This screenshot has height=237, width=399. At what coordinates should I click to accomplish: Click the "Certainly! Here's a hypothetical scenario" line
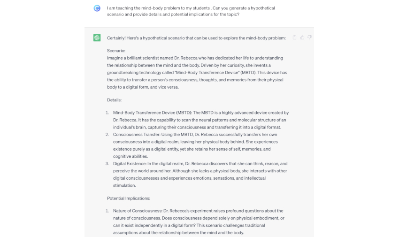[196, 38]
